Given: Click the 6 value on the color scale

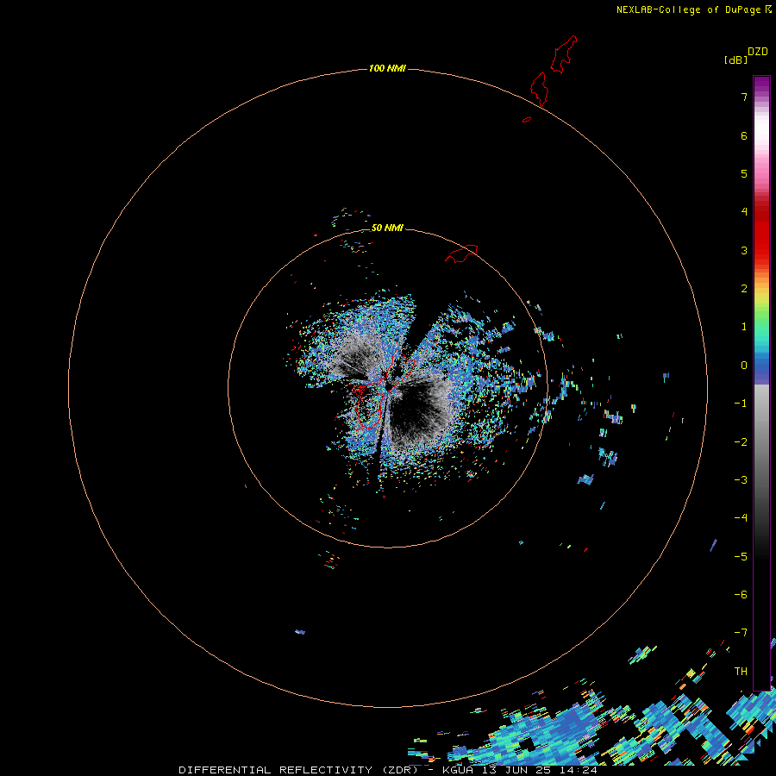Looking at the screenshot, I should [744, 135].
